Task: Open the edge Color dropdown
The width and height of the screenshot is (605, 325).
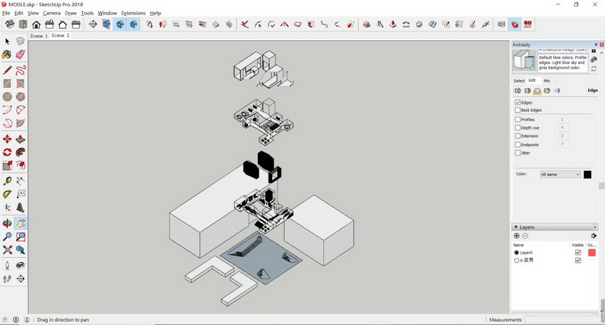Action: click(560, 174)
